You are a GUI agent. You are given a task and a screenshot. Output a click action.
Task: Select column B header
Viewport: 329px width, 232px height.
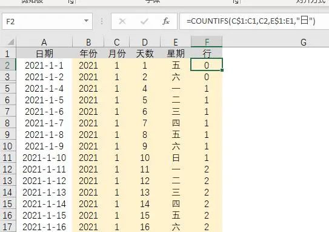(x=88, y=43)
